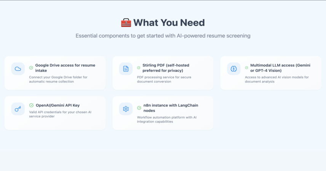Click 'Access to advanced AI vision models' description
The image size is (326, 171).
pyautogui.click(x=277, y=79)
